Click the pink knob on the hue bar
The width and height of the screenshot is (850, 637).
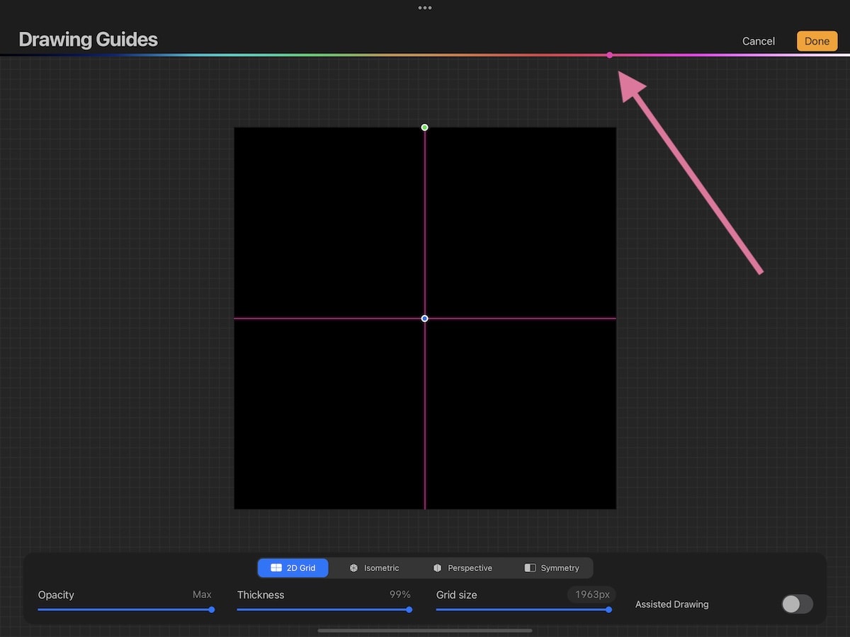pos(609,54)
